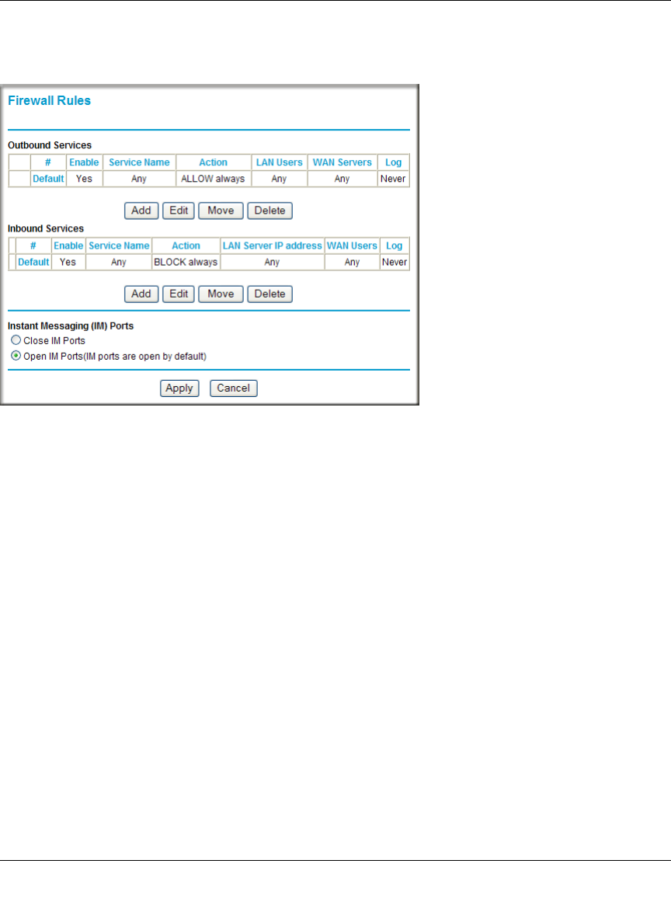
Task: Click Move under Inbound Services
Action: tap(221, 294)
